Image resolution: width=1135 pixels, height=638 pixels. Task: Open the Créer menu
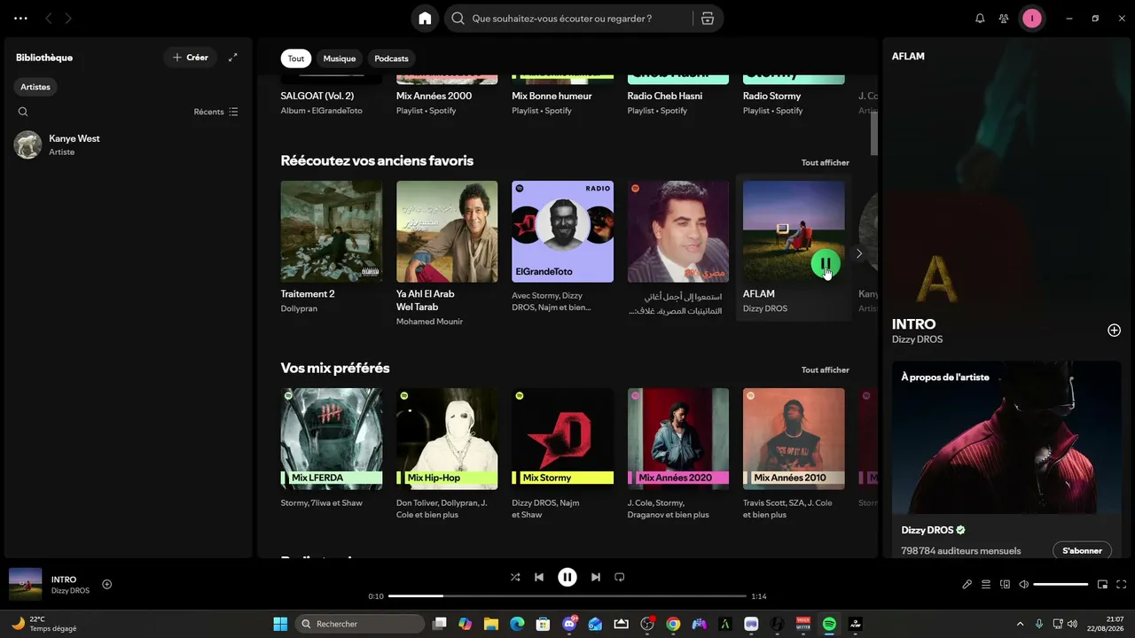coord(191,58)
